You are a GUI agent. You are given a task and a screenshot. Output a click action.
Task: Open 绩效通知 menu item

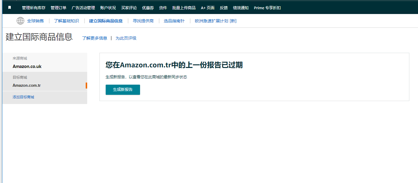(x=241, y=8)
